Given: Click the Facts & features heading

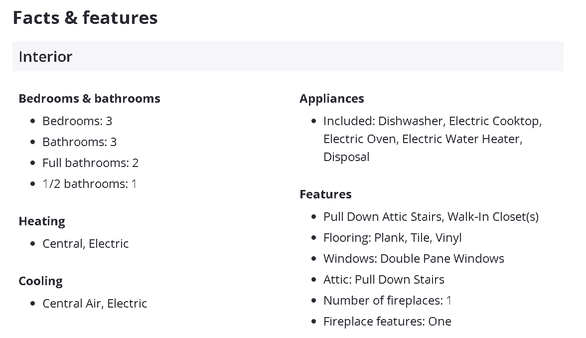Looking at the screenshot, I should pos(85,18).
